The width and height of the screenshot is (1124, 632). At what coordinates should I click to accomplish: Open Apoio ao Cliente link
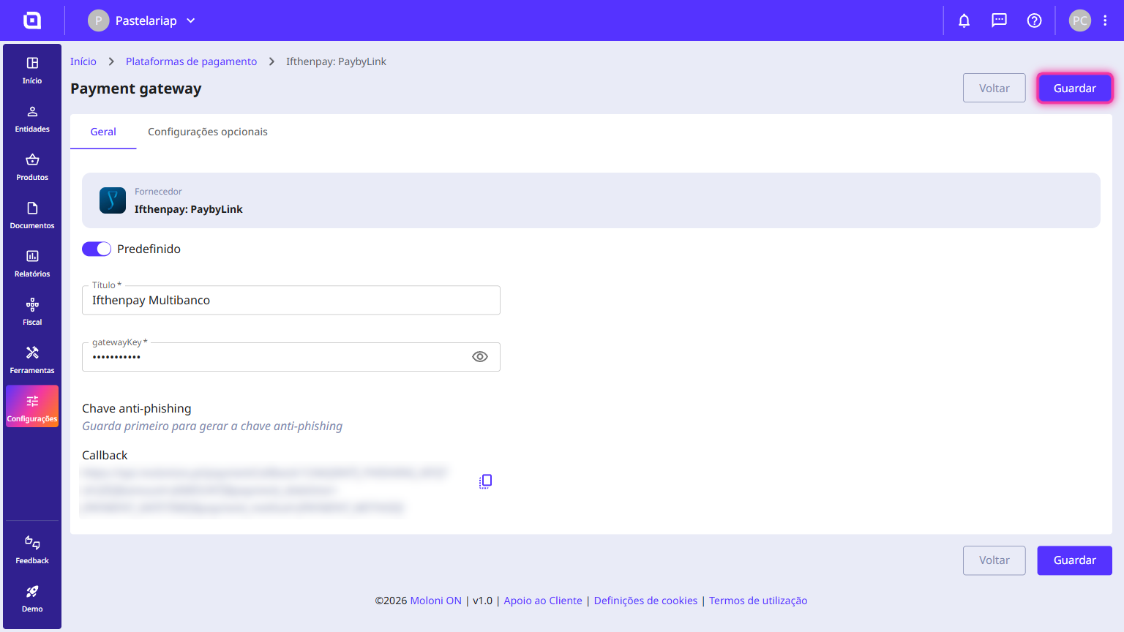point(543,601)
